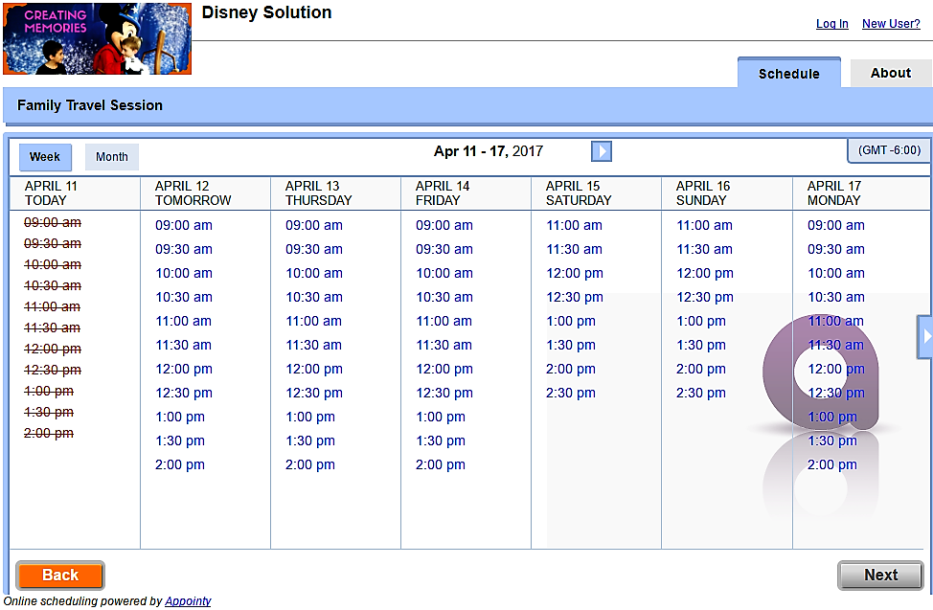Screen dimensions: 933x610
Task: Switch to Month view
Action: click(112, 157)
